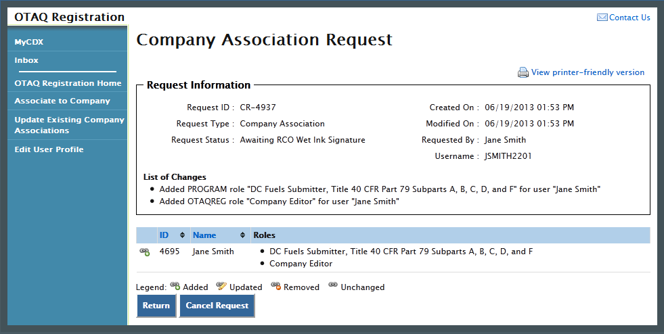Click the Unchanged link icon in the legend
This screenshot has width=664, height=334.
click(332, 286)
